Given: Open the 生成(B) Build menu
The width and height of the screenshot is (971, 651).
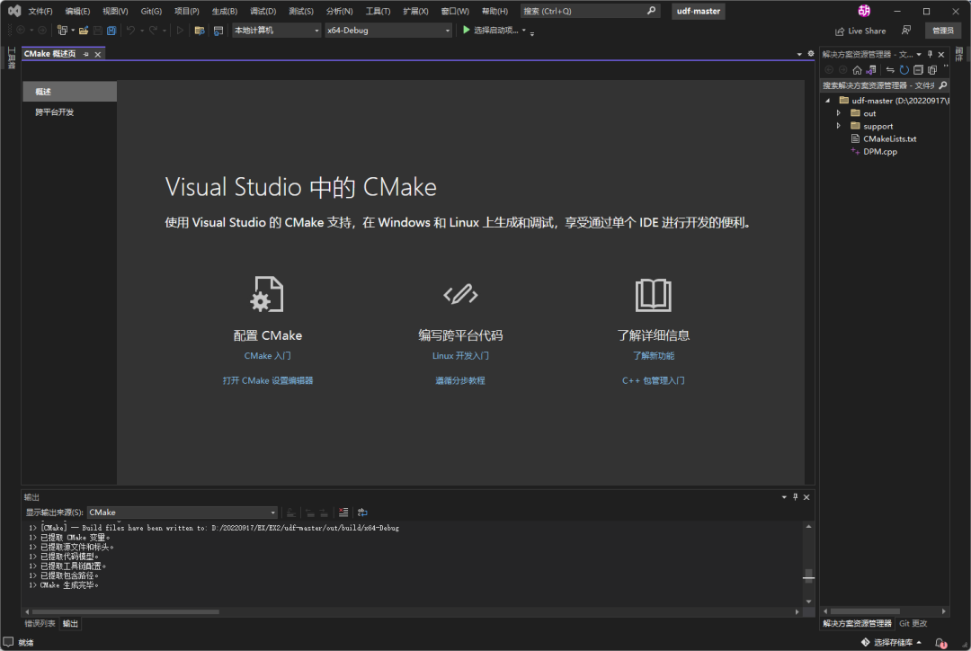Looking at the screenshot, I should click(224, 12).
